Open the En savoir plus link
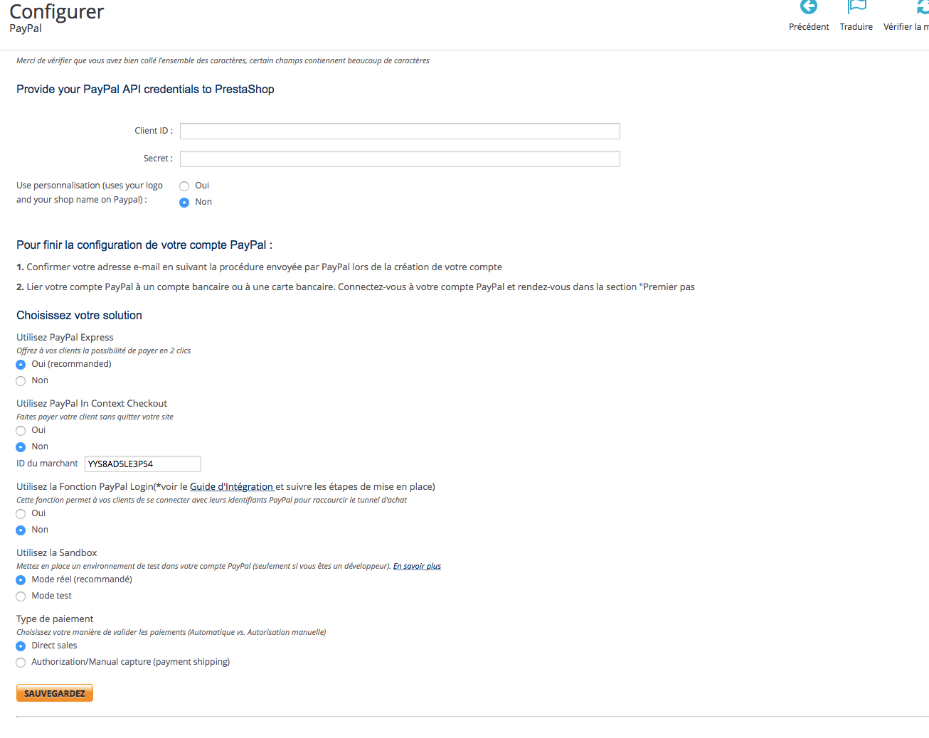Screen dimensions: 929x738 click(417, 567)
